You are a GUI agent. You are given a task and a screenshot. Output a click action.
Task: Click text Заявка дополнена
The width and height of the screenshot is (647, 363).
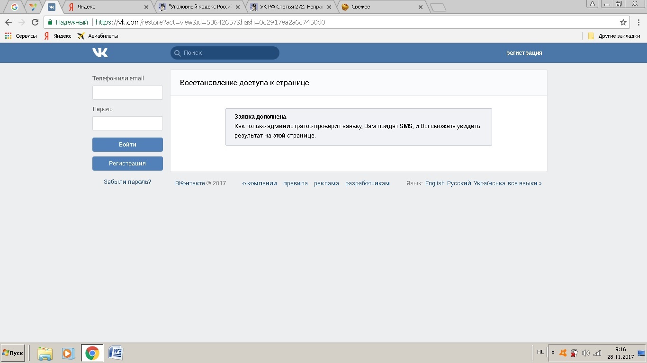(x=261, y=117)
